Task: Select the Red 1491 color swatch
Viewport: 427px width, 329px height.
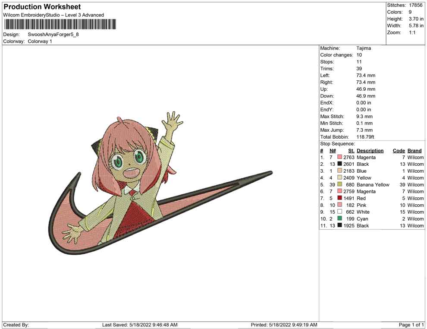Action: (x=339, y=198)
